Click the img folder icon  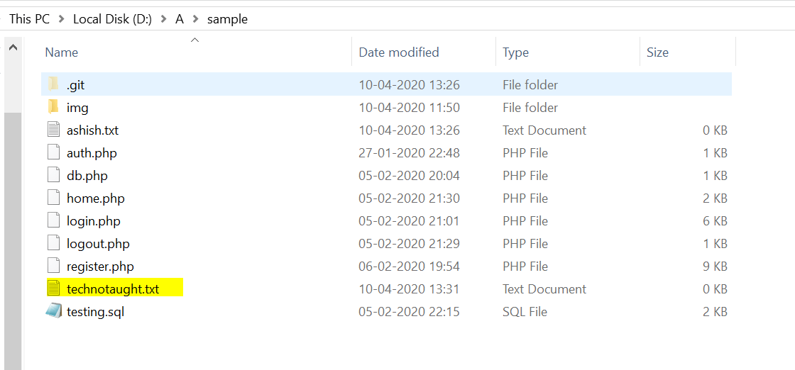54,107
